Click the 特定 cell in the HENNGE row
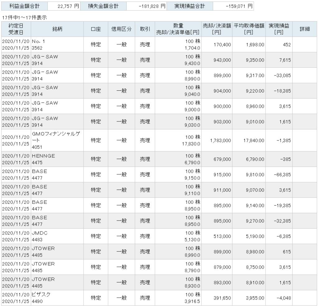Viewport: 318px width, 306px height. coord(96,159)
